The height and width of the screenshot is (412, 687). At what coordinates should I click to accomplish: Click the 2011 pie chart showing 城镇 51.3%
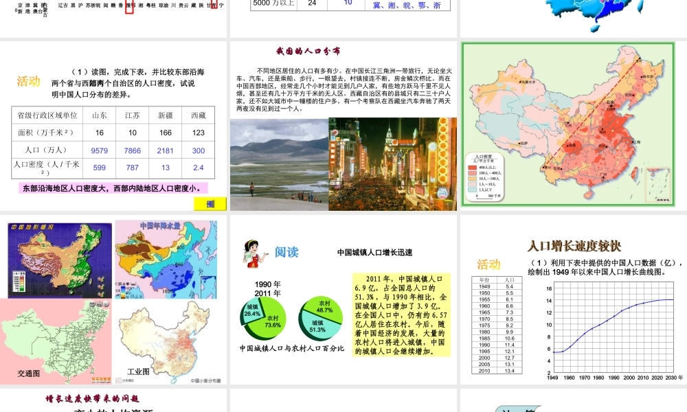321,318
